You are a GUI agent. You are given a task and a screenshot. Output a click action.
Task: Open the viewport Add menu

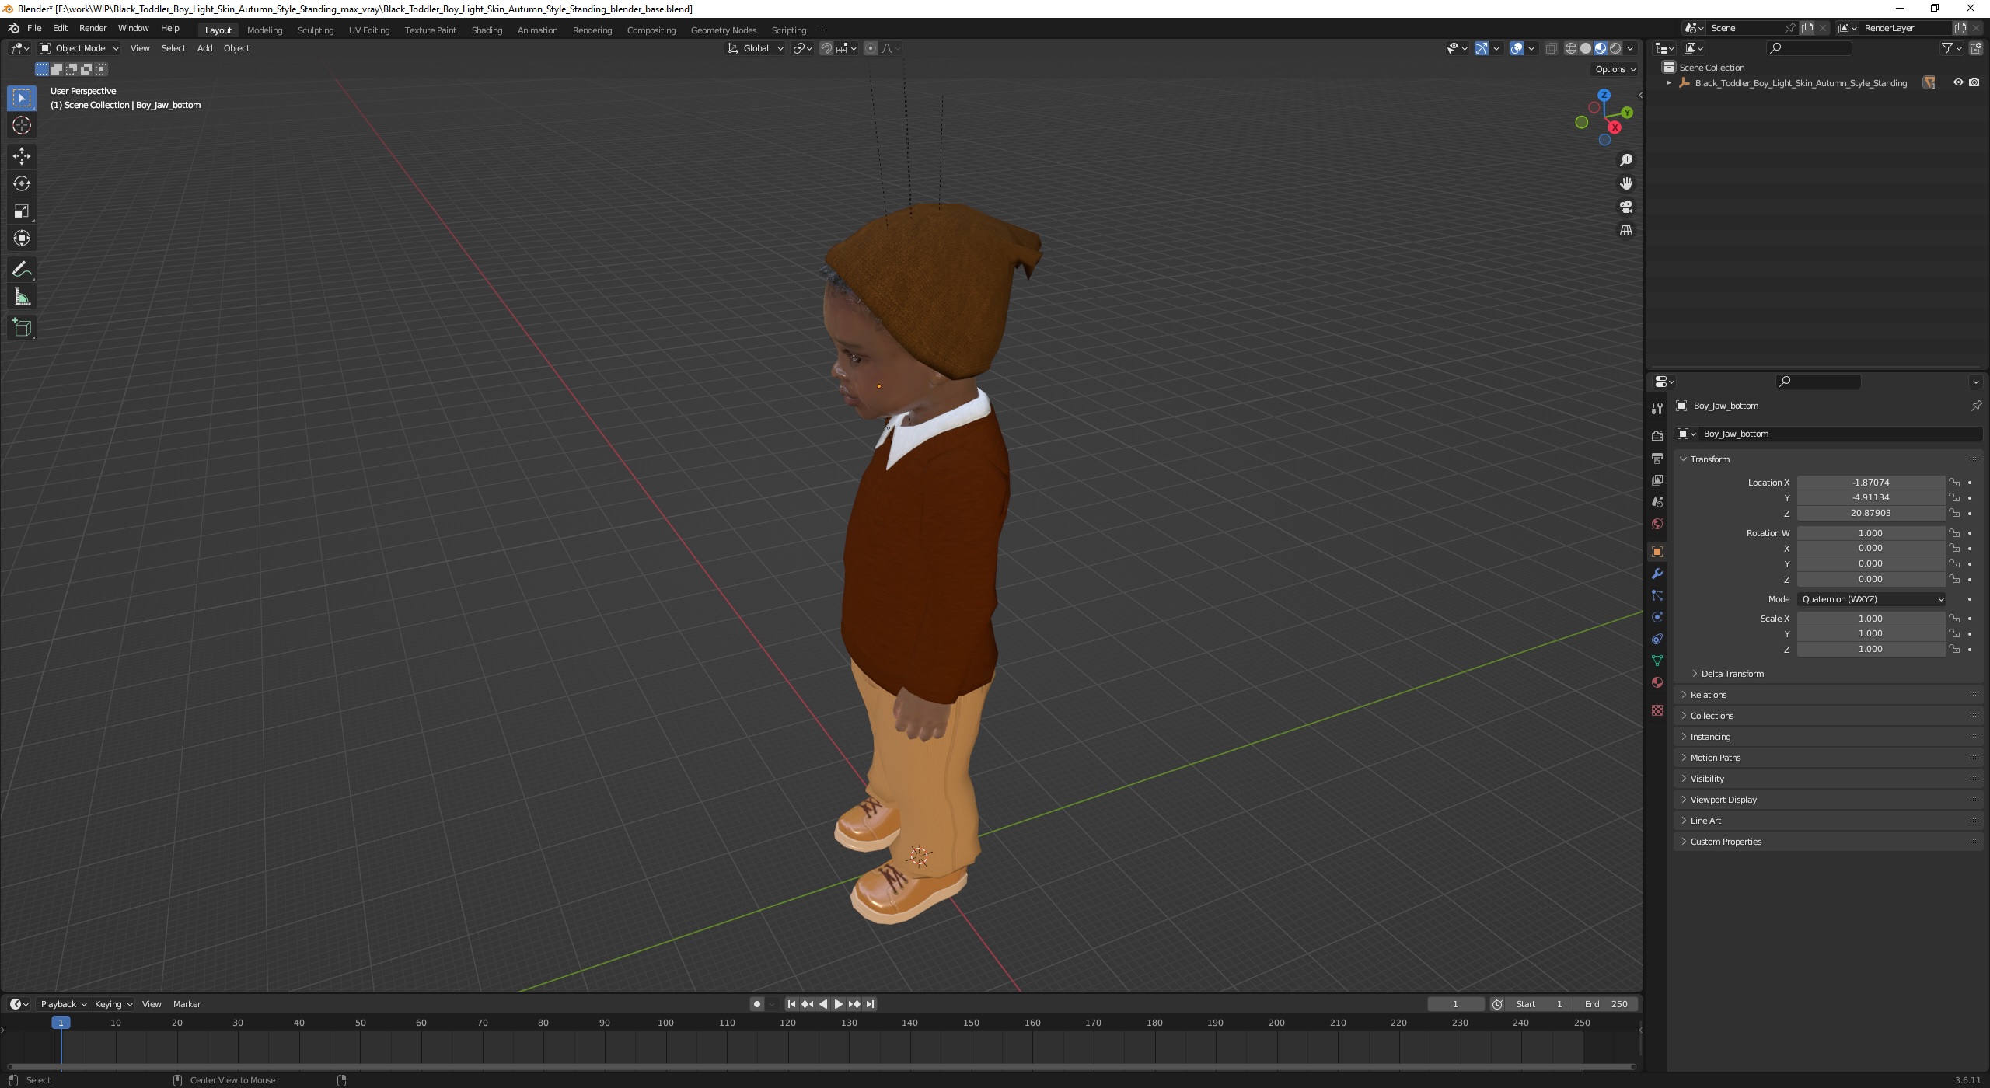(x=204, y=48)
